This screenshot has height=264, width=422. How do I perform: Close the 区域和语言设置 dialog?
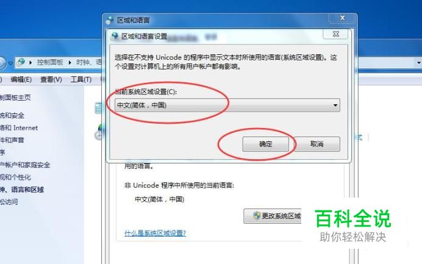335,34
